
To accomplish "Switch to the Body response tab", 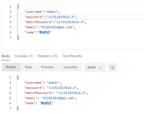I will 6,56.
